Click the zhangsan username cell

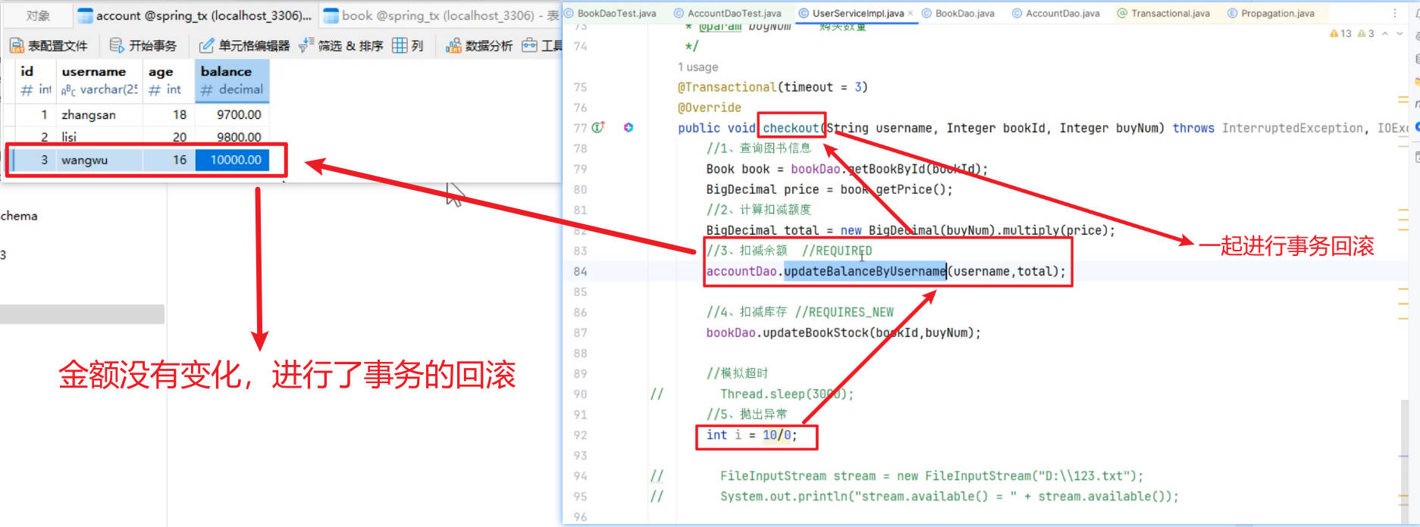coord(89,115)
